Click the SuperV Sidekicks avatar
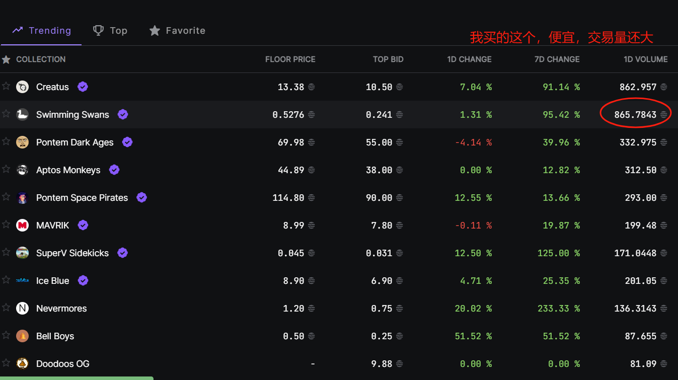The width and height of the screenshot is (678, 380). [22, 253]
